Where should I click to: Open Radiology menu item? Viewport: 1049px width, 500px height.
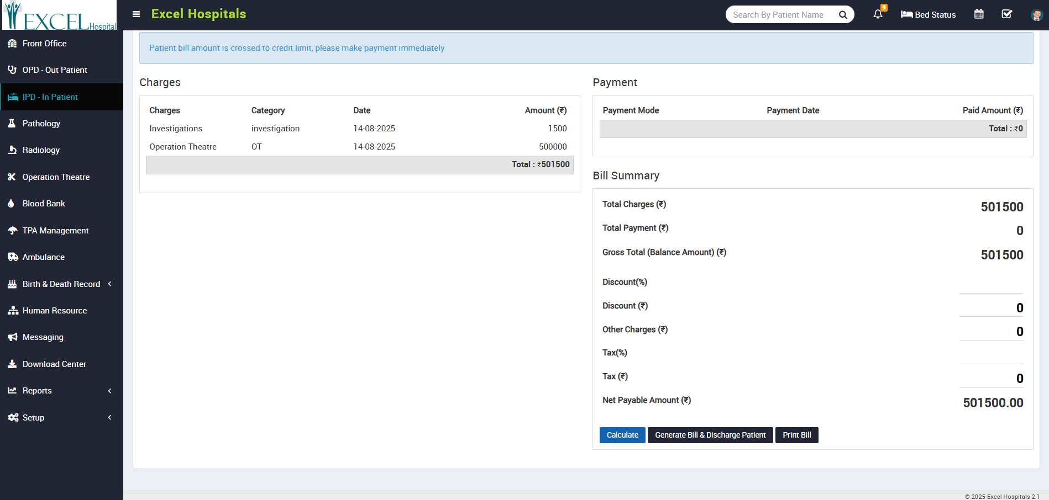click(x=41, y=150)
